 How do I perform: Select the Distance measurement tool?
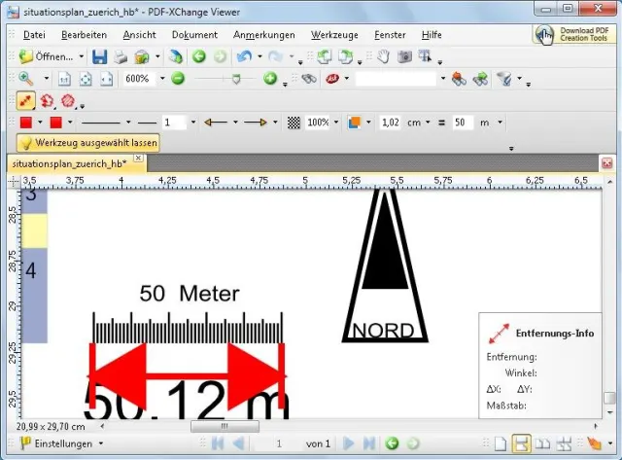pyautogui.click(x=26, y=101)
